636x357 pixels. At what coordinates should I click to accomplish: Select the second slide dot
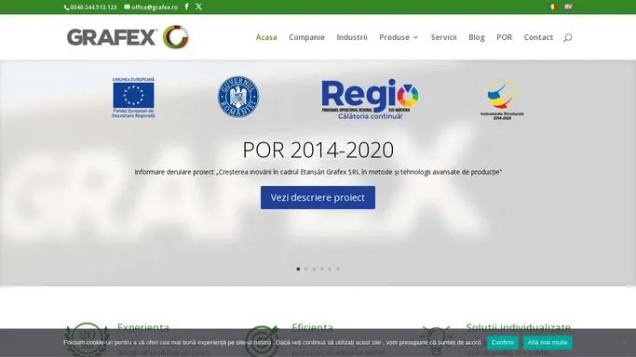point(306,269)
